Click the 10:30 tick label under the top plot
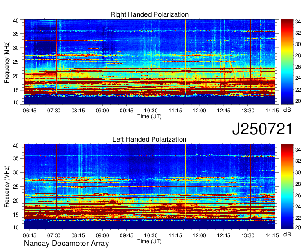The width and height of the screenshot is (306, 249). click(151, 111)
